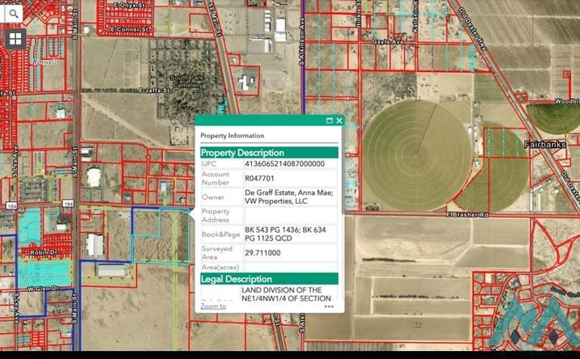Image resolution: width=580 pixels, height=359 pixels.
Task: Open the basemap gallery grid icon
Action: [x=15, y=39]
